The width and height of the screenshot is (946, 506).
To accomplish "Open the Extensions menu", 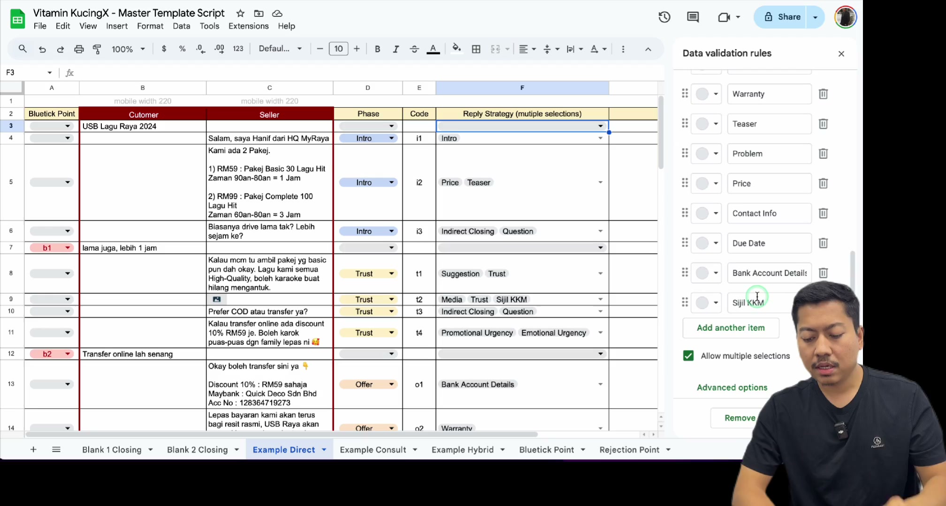I will click(248, 26).
